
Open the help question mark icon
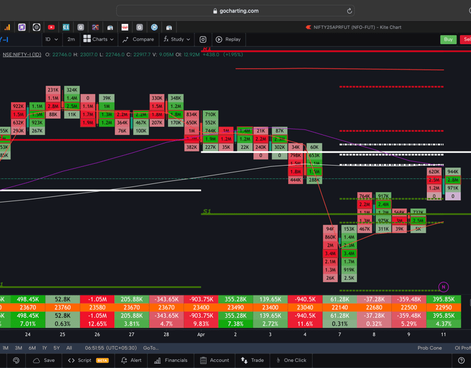point(461,361)
